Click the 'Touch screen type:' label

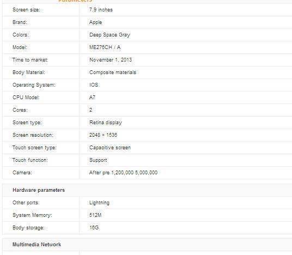point(34,148)
